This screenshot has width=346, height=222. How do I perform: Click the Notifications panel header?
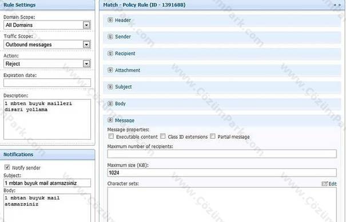click(x=47, y=155)
